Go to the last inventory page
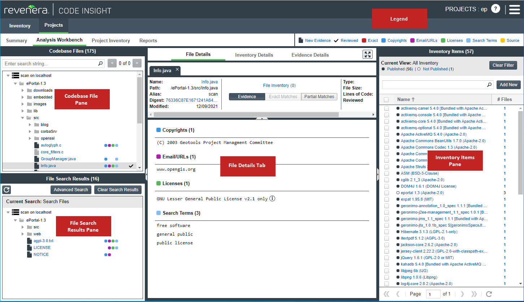Viewport: 524px width, 302px height. [x=474, y=294]
